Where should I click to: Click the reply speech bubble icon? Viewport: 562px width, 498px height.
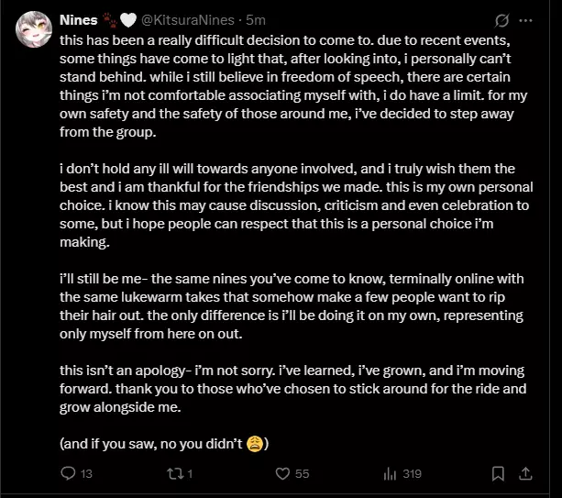[x=68, y=473]
